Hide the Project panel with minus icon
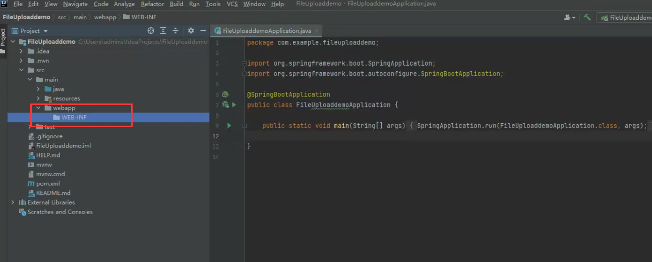 (203, 31)
